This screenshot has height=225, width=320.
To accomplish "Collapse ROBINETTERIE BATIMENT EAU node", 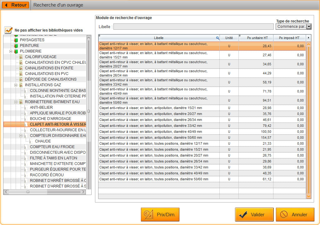I will (x=16, y=102).
